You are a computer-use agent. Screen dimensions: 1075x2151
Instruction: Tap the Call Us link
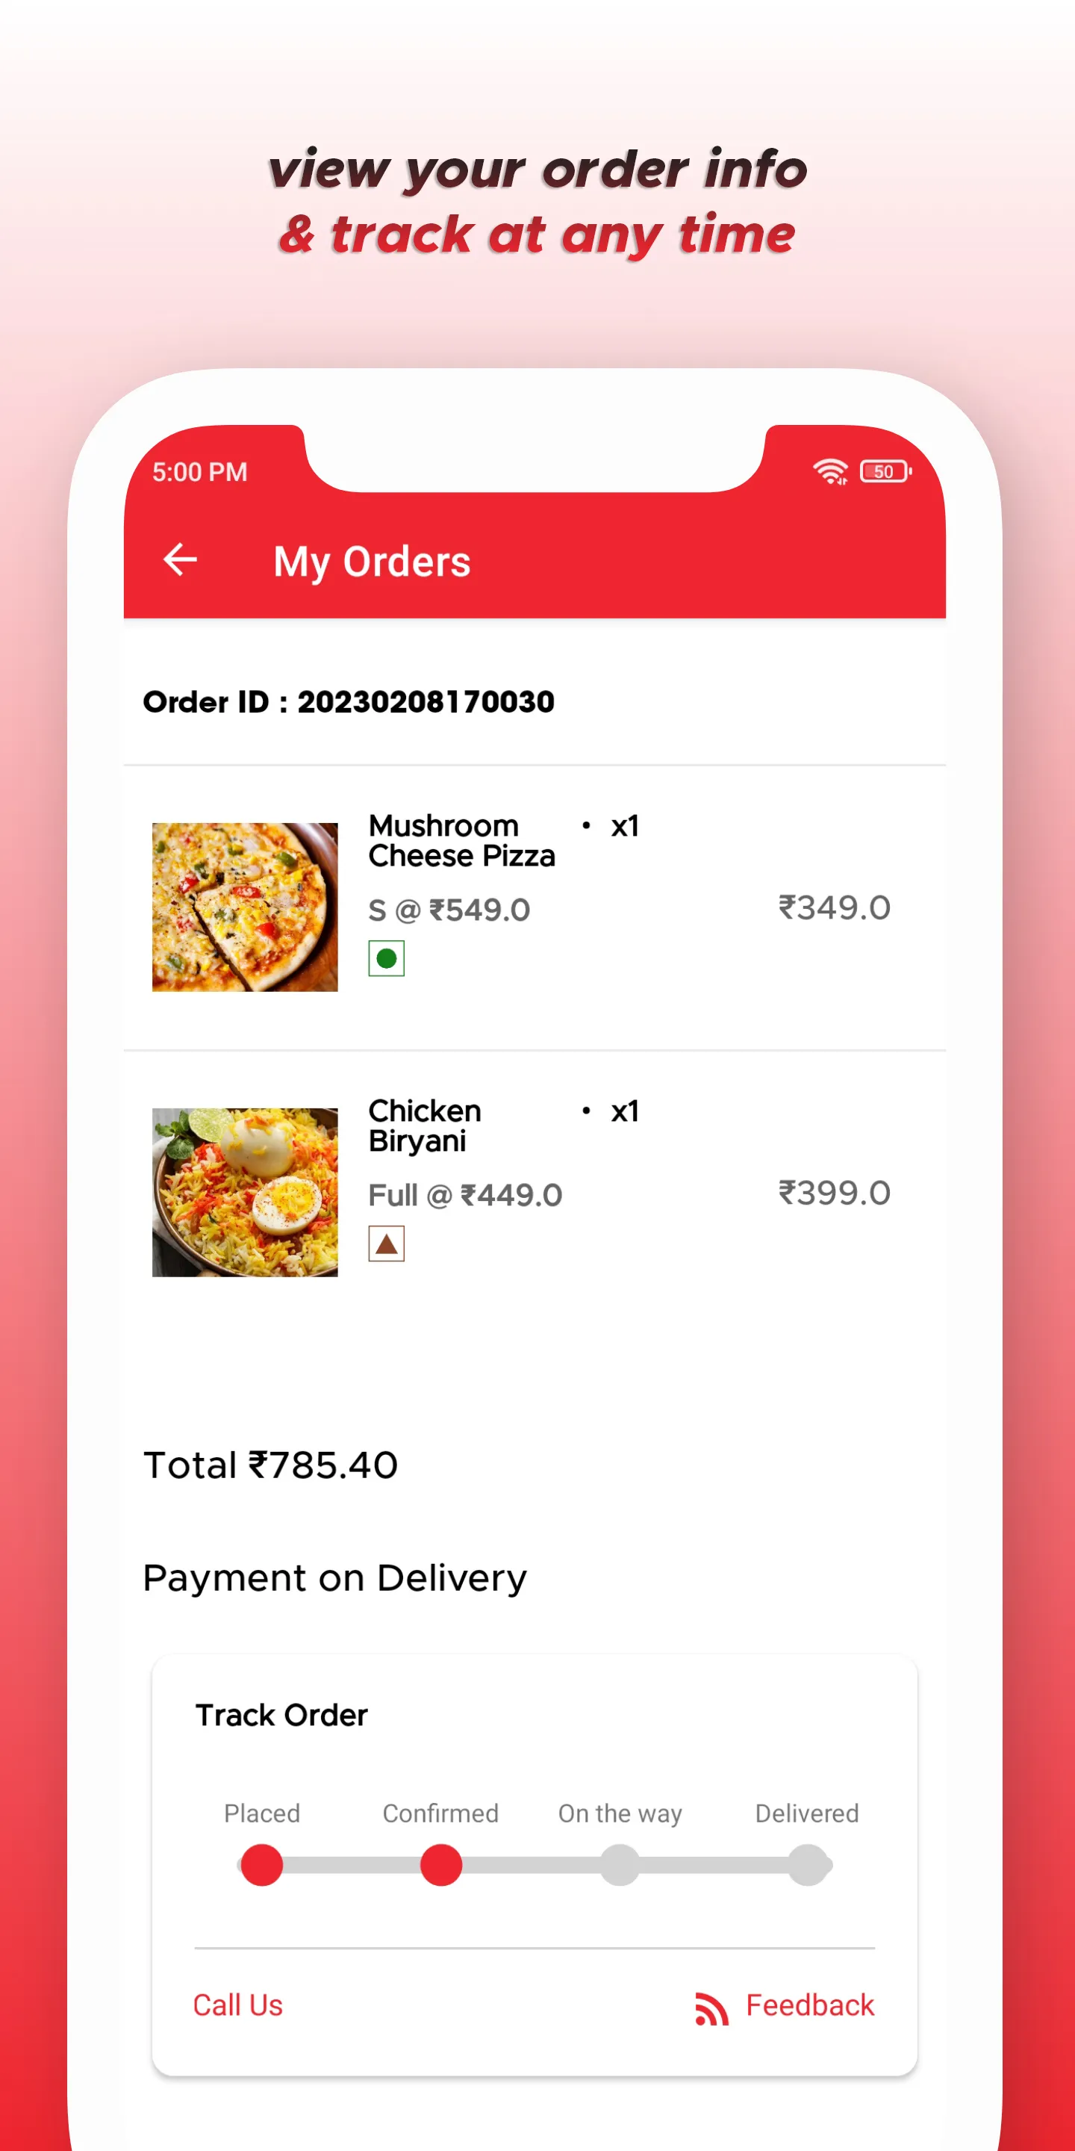pos(238,2005)
